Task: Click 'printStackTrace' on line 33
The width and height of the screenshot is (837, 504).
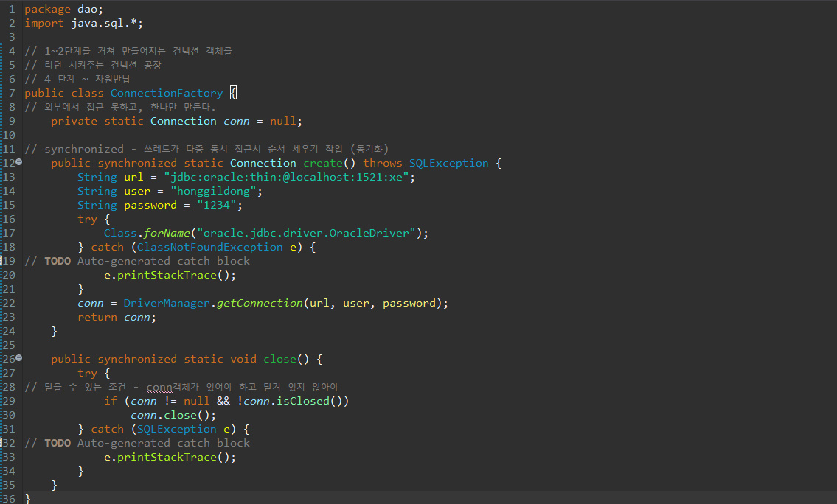Action: click(167, 457)
